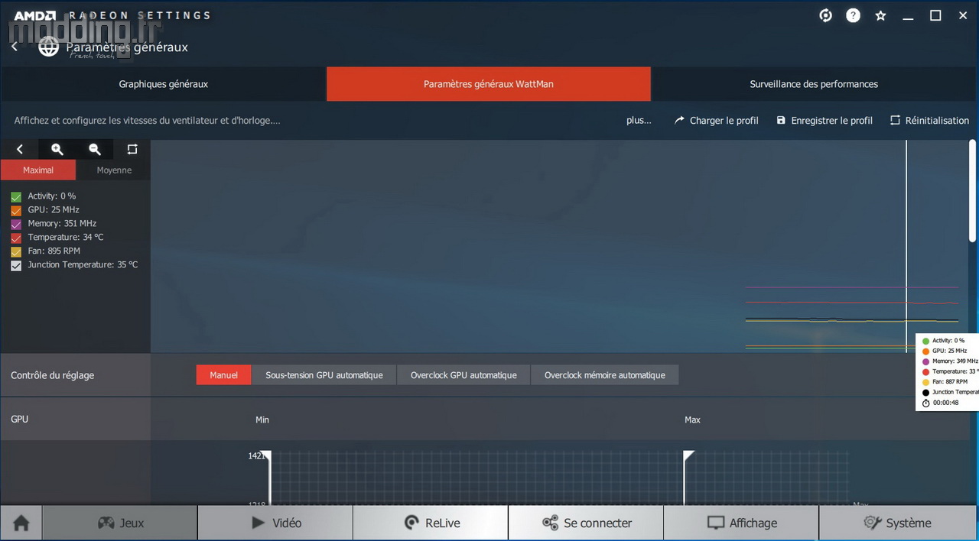Open the ReLive section
This screenshot has width=979, height=541.
click(431, 523)
